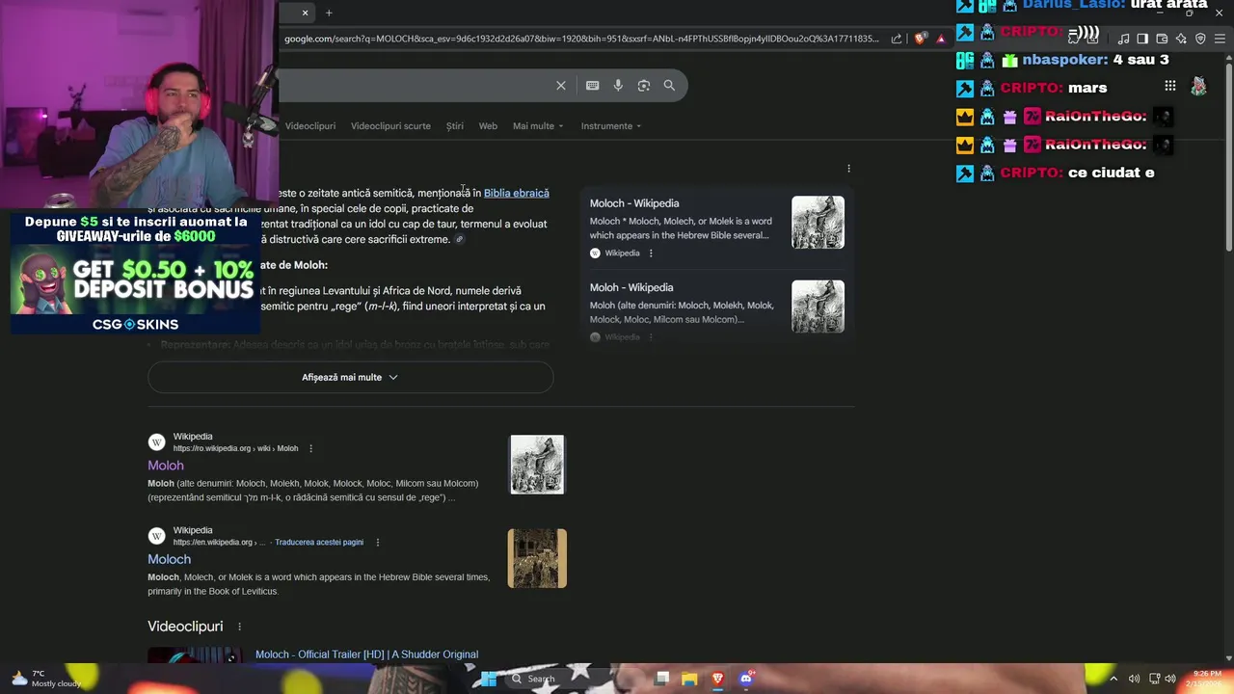This screenshot has height=694, width=1234.
Task: Follow the 'Biblia ebraică' link
Action: point(517,193)
